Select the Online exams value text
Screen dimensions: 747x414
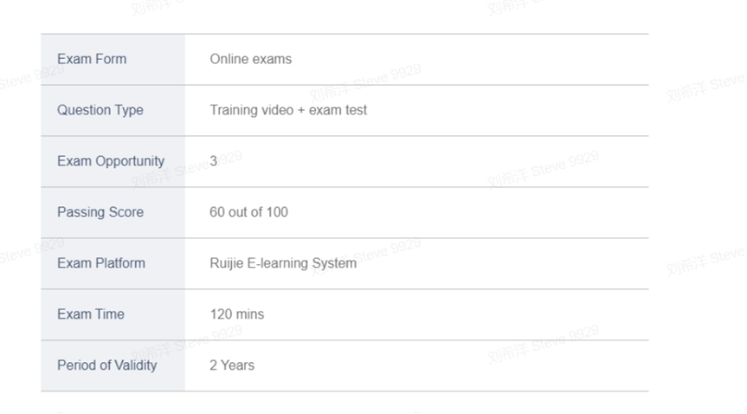251,59
